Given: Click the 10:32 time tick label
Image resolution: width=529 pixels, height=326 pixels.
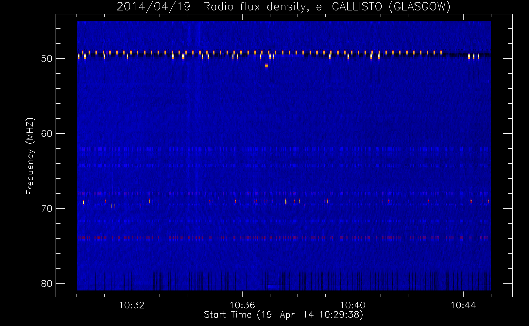Looking at the screenshot, I should pos(132,305).
